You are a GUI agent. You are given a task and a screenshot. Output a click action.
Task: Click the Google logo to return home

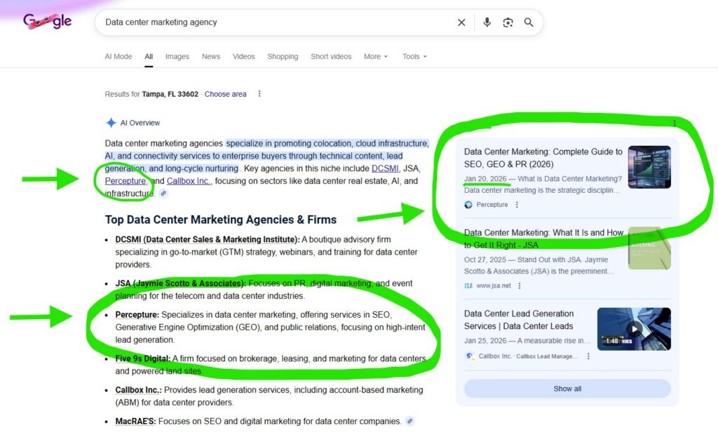coord(46,21)
